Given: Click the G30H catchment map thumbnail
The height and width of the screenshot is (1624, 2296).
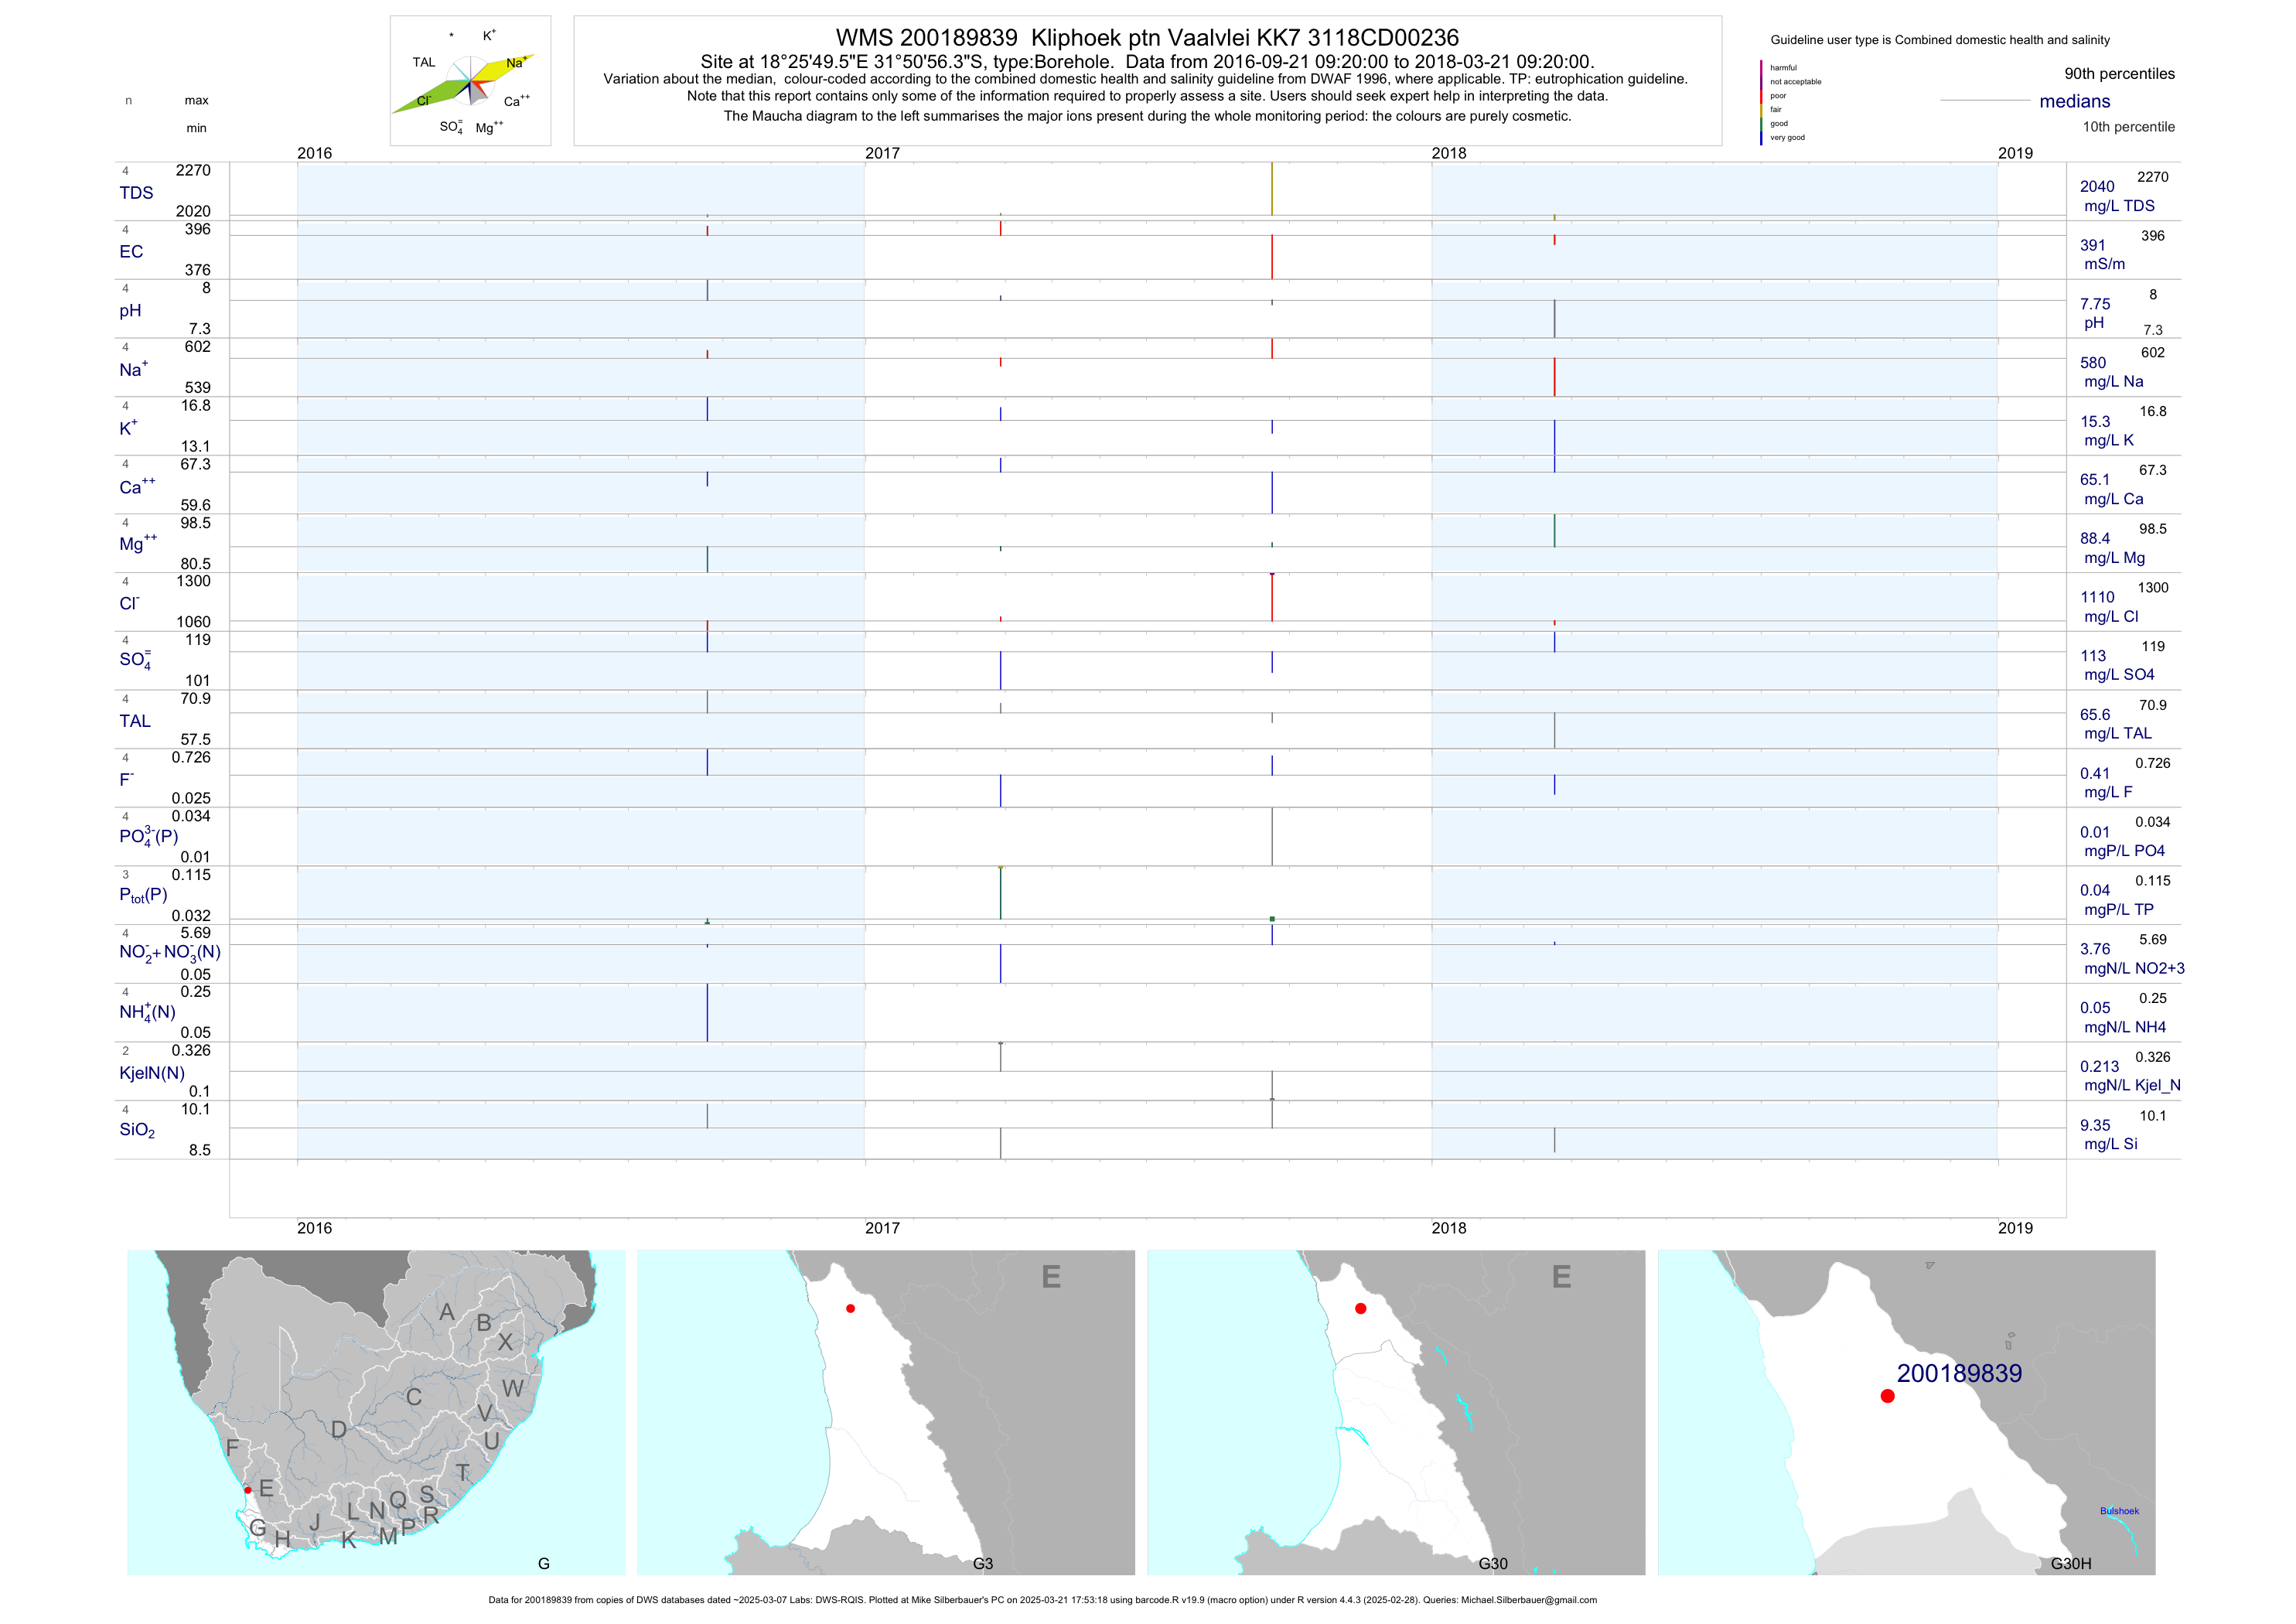Looking at the screenshot, I should tap(1906, 1412).
